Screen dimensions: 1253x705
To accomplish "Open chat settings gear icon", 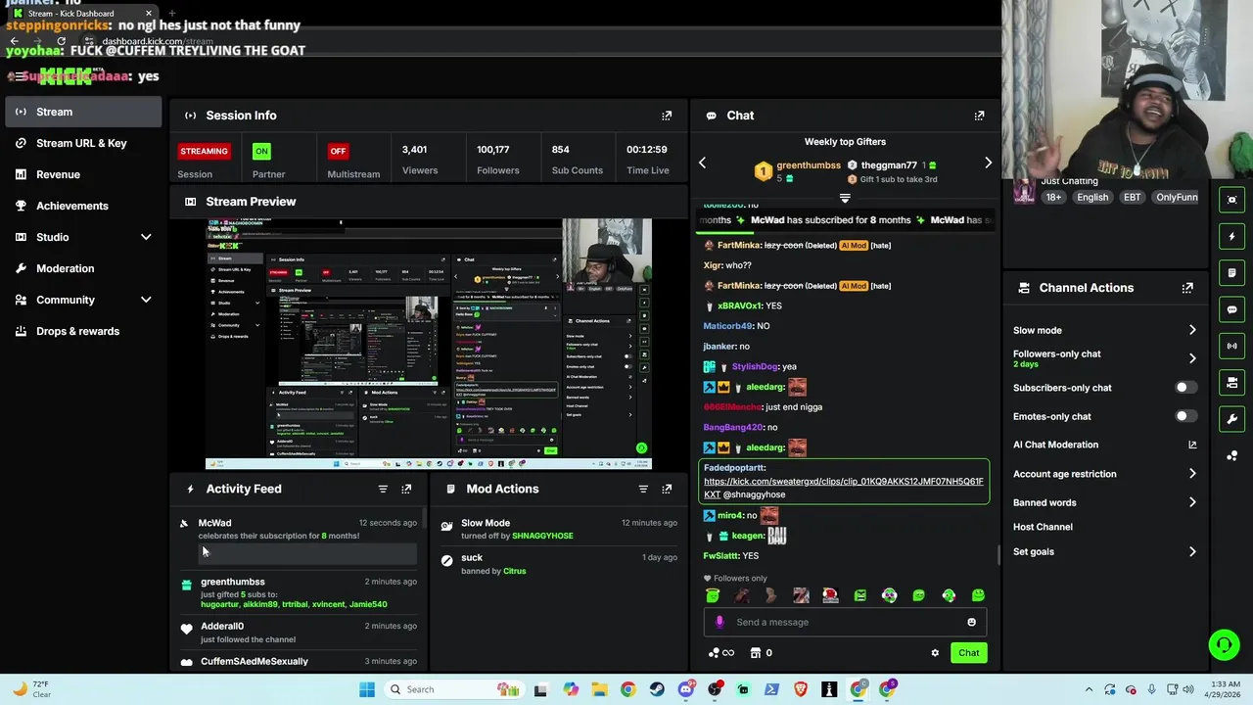I will (x=935, y=653).
